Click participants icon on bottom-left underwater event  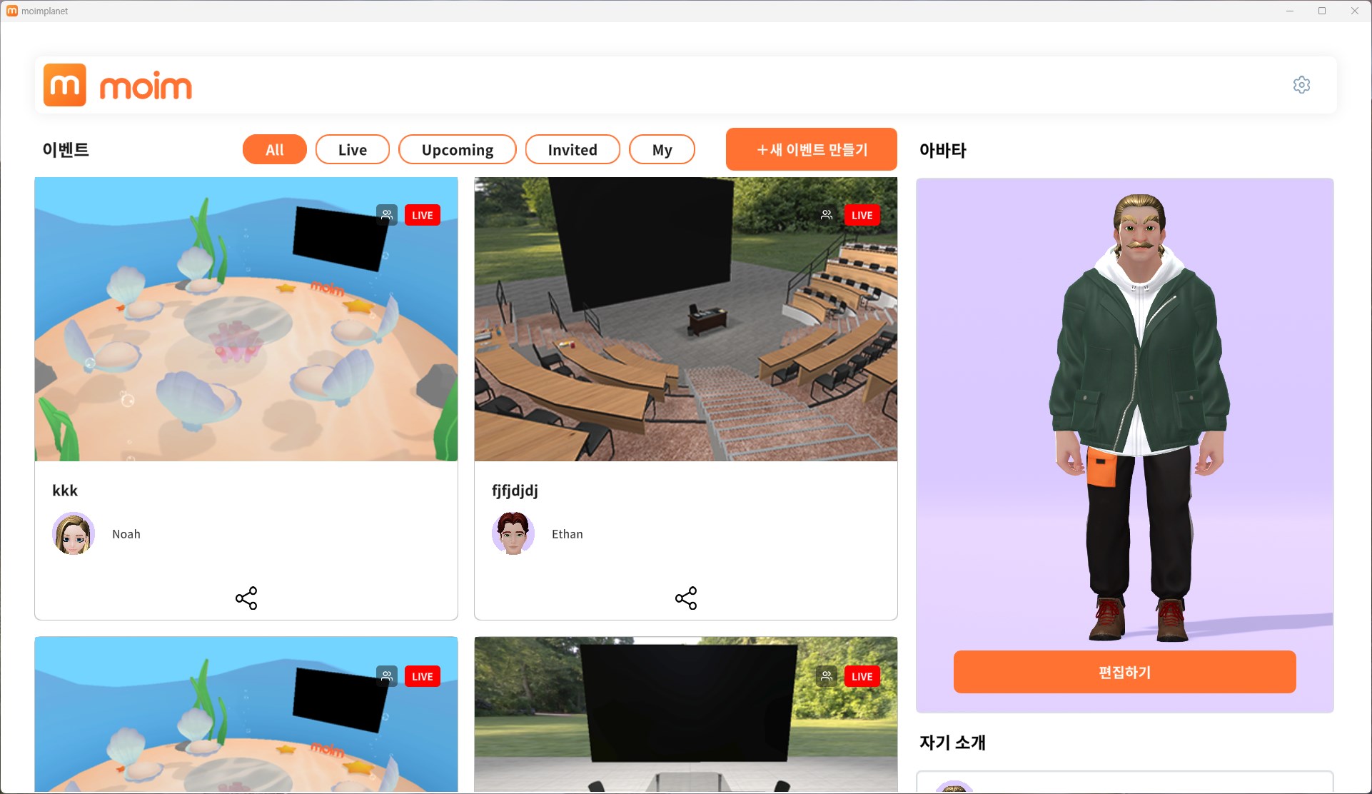point(387,675)
